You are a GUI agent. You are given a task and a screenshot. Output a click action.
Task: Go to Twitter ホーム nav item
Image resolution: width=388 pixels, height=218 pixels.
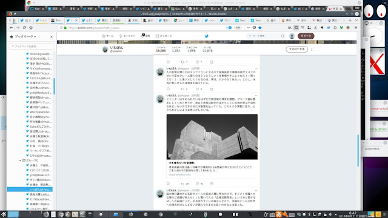(x=108, y=36)
